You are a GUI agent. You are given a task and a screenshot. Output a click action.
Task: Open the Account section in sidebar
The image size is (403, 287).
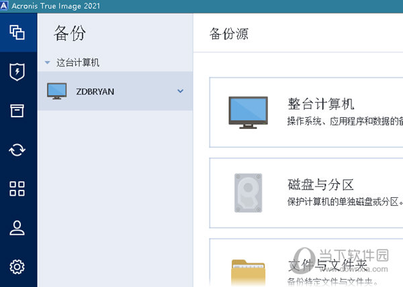coord(17,227)
